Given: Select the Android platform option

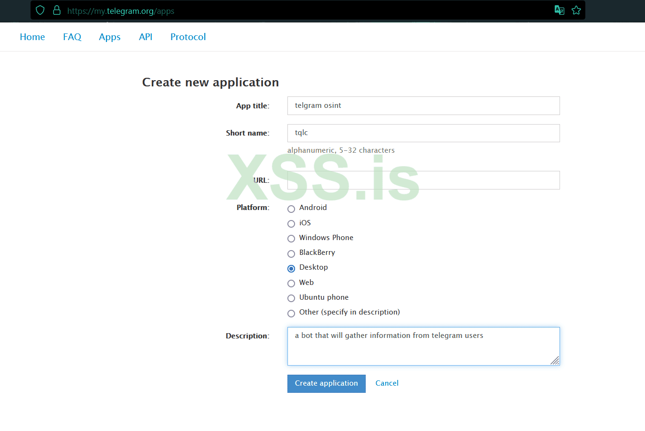Looking at the screenshot, I should [x=291, y=209].
